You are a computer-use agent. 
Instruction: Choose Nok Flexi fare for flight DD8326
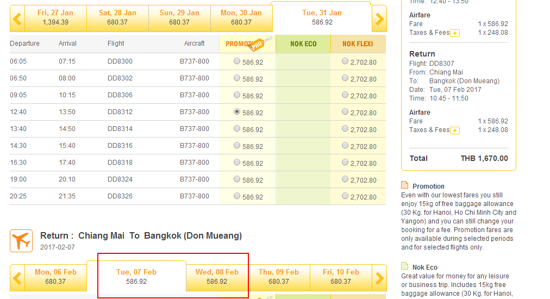tap(345, 196)
